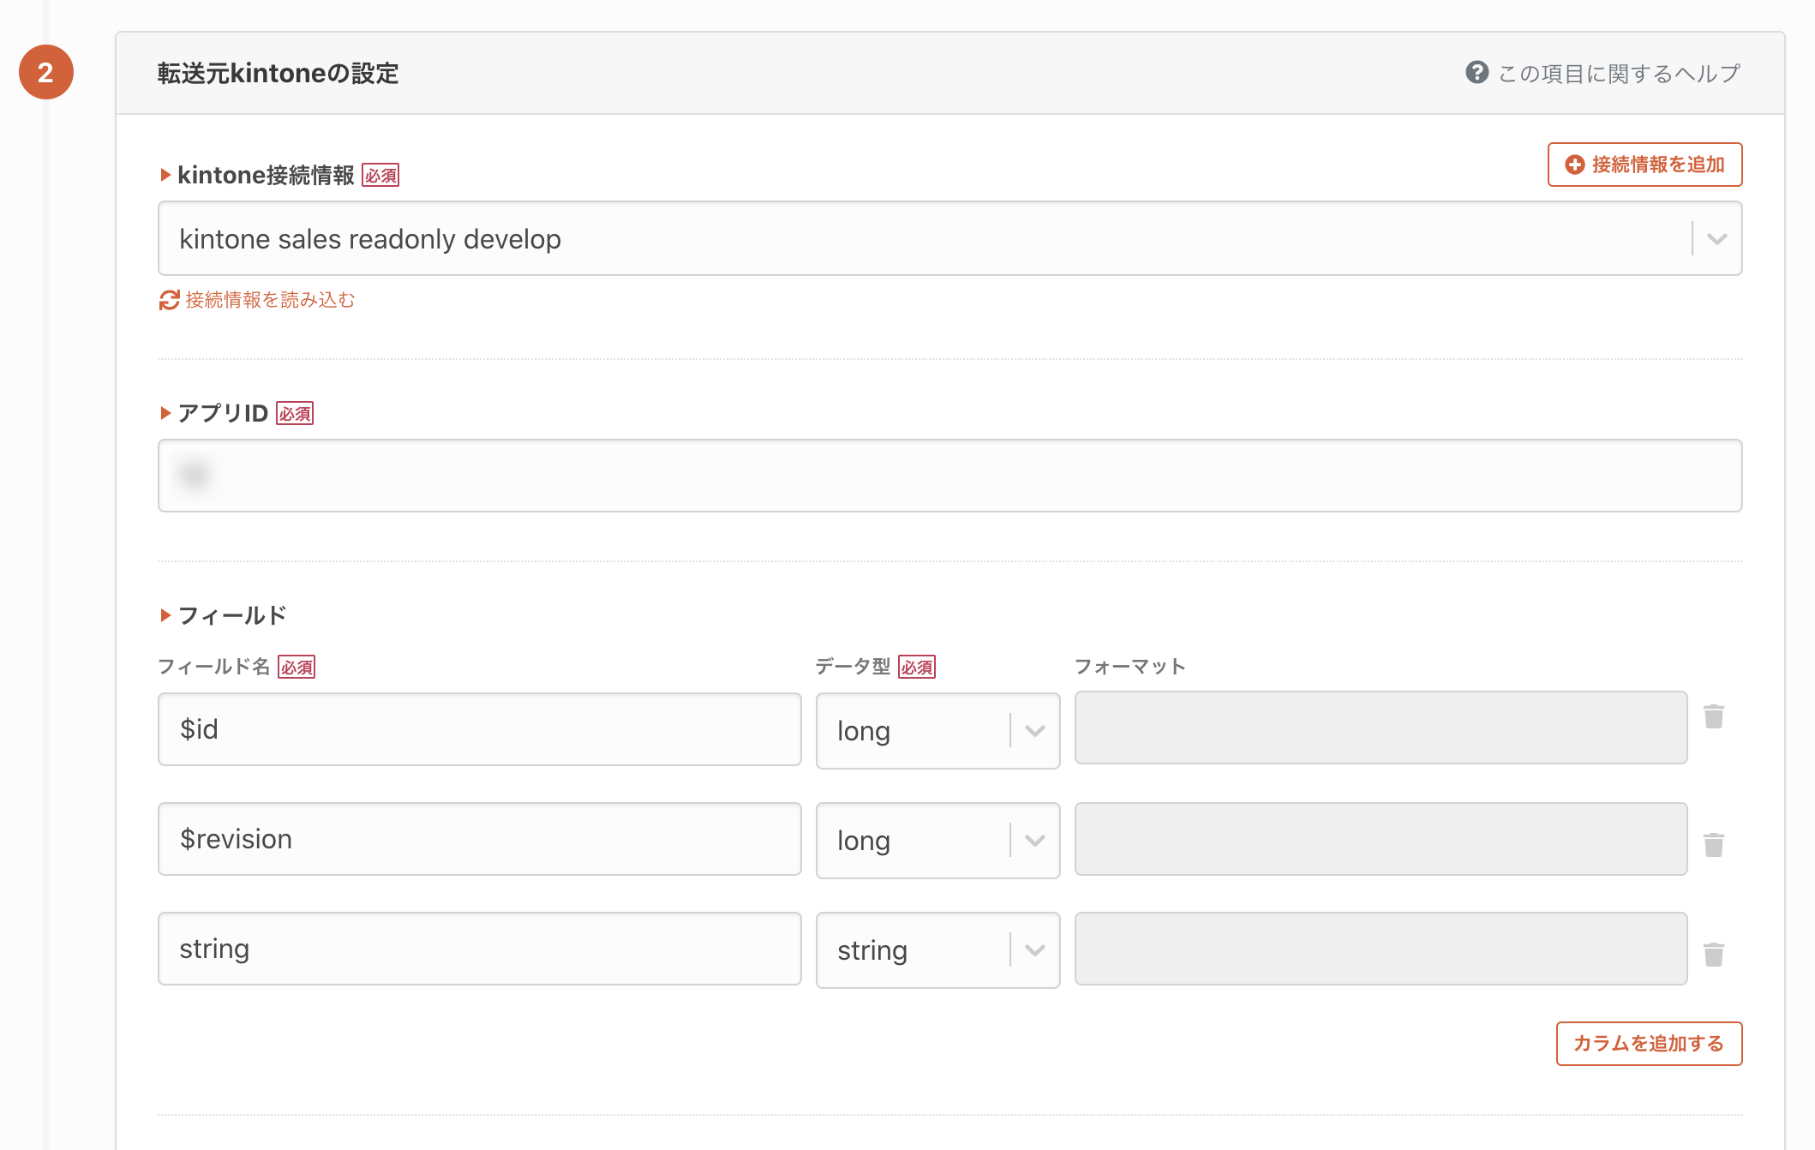Click 接続情報を読み込む link
The width and height of the screenshot is (1815, 1150).
coord(270,300)
